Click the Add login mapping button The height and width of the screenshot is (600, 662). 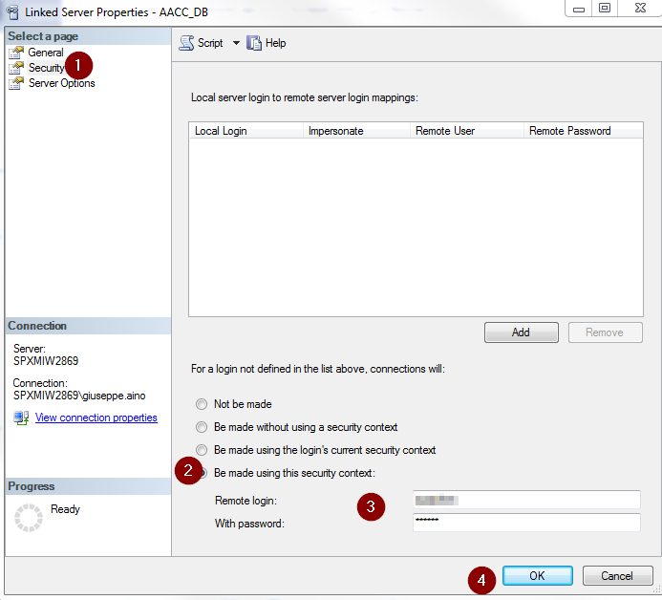pos(522,332)
